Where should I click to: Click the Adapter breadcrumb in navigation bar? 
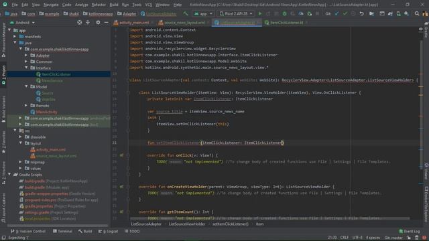coord(127,13)
